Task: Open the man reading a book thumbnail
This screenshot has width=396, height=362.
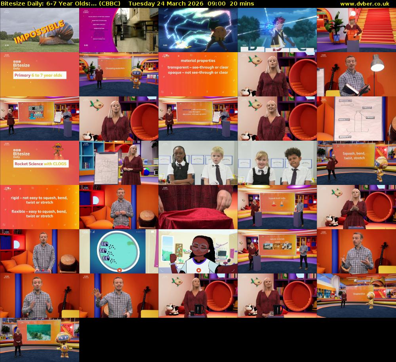Action: [x=356, y=74]
